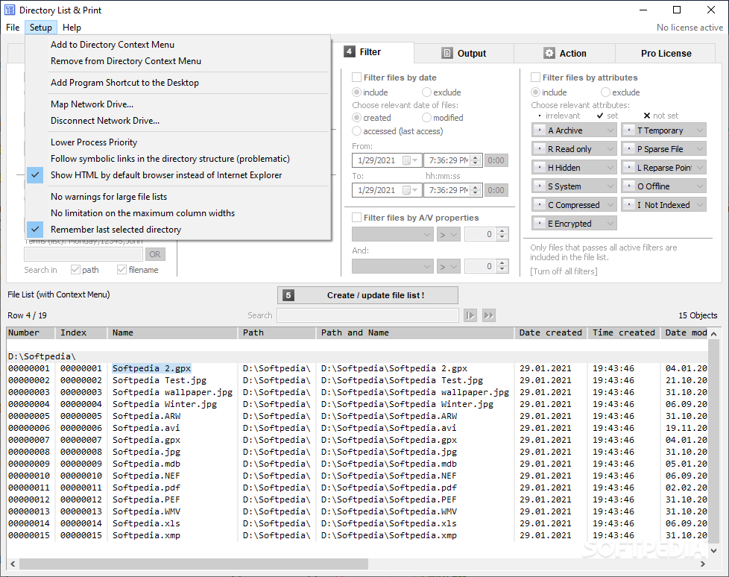Image resolution: width=729 pixels, height=577 pixels.
Task: Enable Filter files by attributes checkbox
Action: point(536,78)
